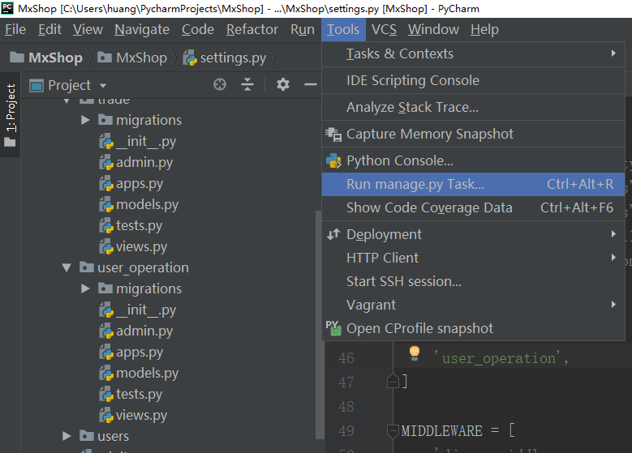The image size is (632, 453).
Task: Choose Run manage.py Task
Action: (473, 185)
